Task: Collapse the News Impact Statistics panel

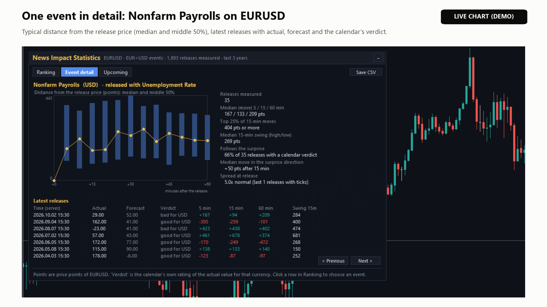Action: coord(378,58)
